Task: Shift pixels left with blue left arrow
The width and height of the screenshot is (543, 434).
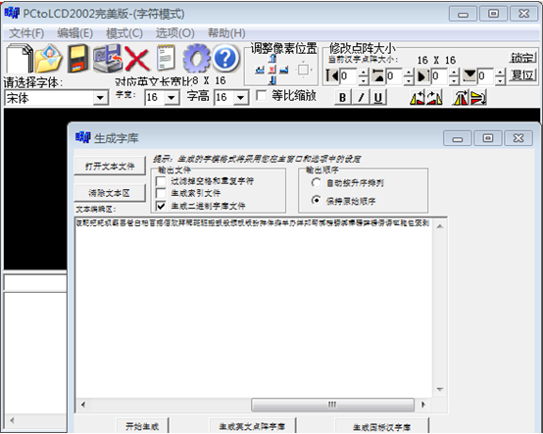Action: click(260, 70)
